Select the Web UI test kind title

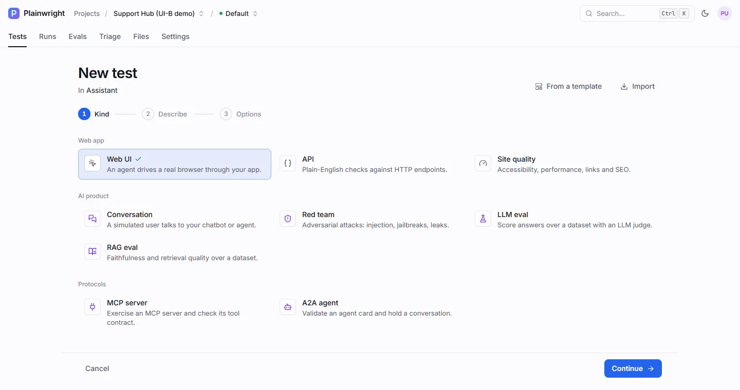119,159
